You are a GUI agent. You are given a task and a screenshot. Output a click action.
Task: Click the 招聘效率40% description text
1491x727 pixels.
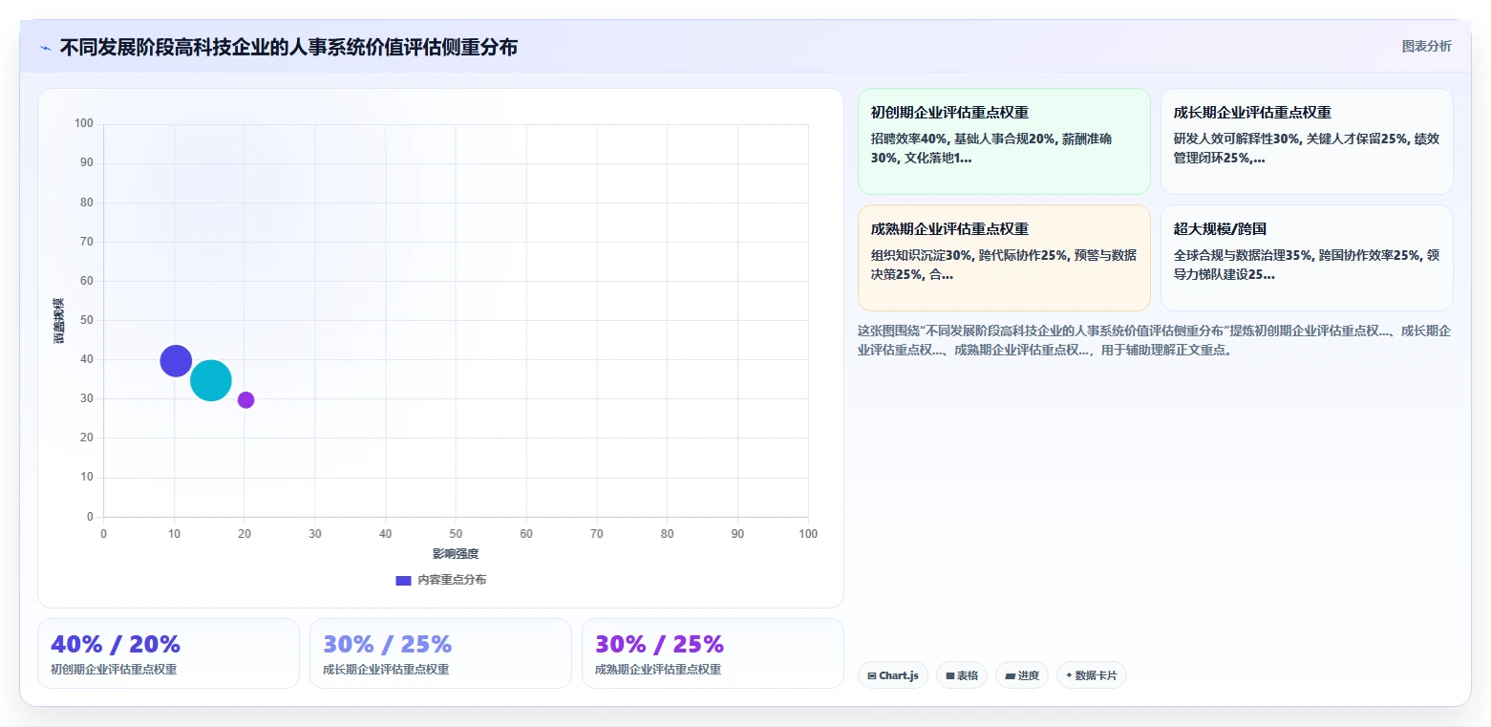coord(993,148)
